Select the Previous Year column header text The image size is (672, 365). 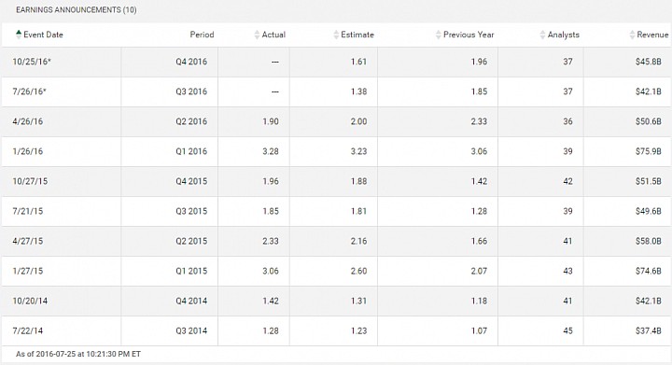pyautogui.click(x=469, y=35)
